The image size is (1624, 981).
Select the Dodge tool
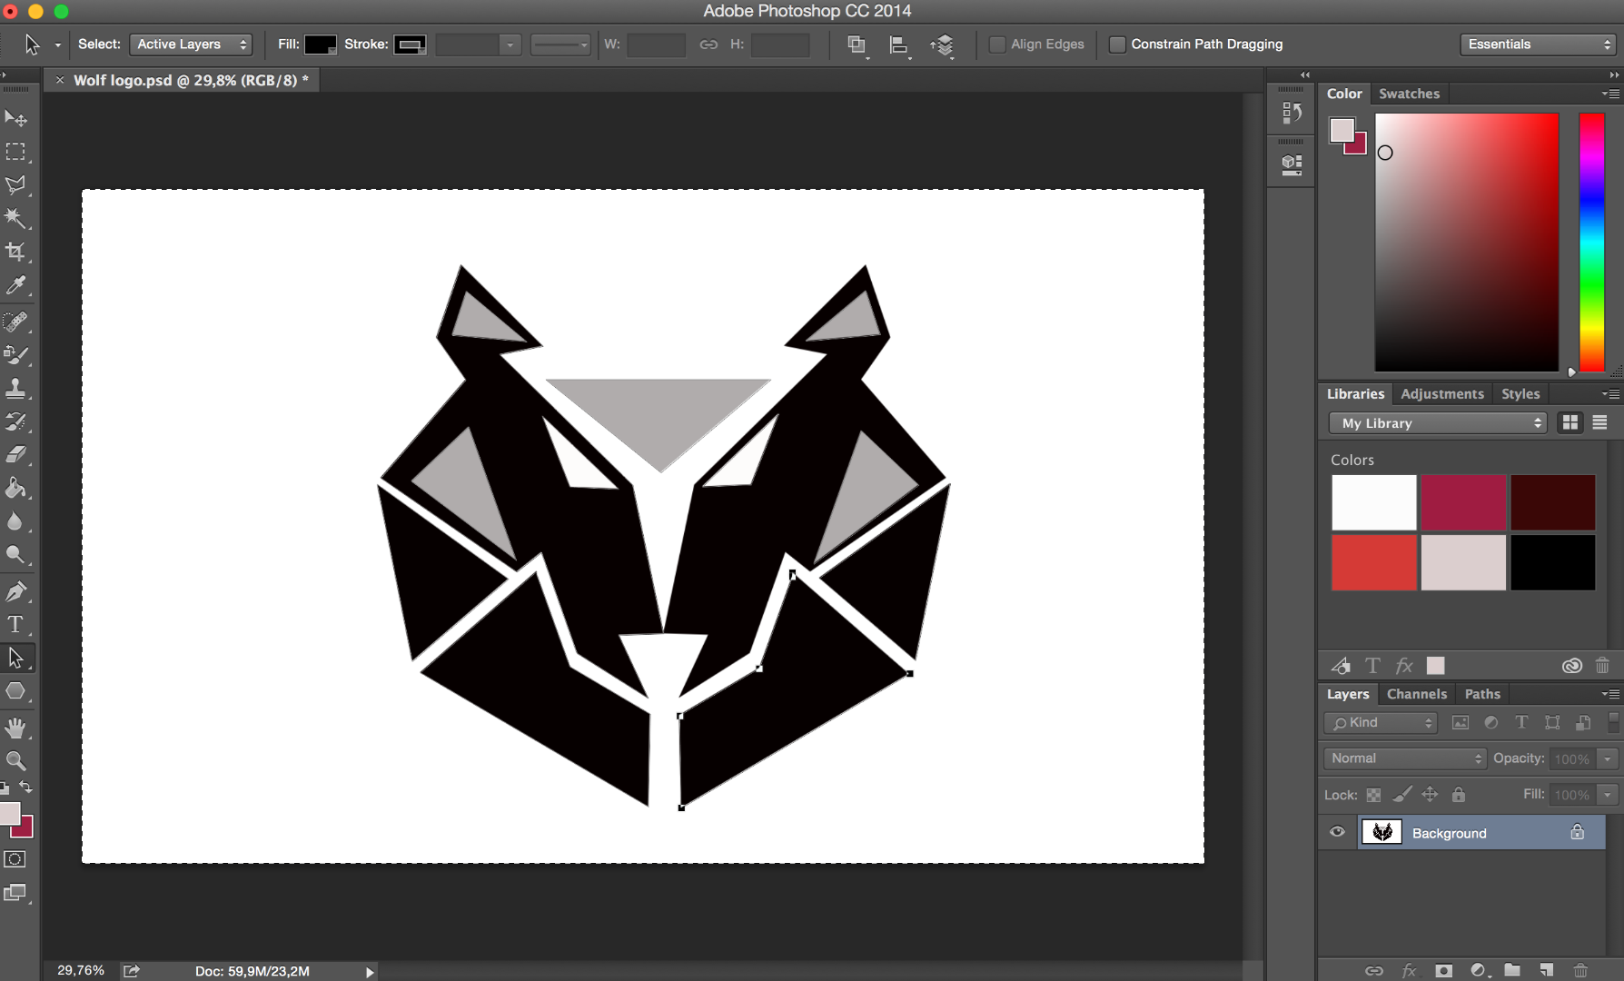pyautogui.click(x=15, y=554)
